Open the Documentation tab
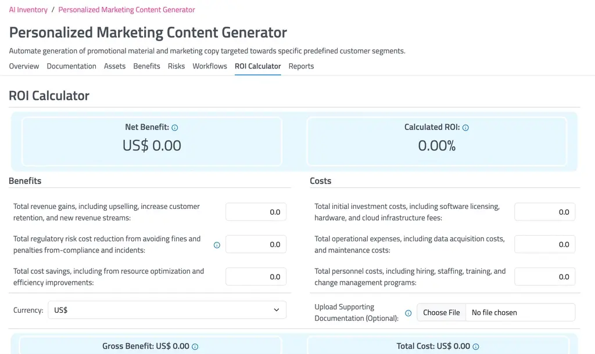This screenshot has height=354, width=595. point(71,66)
